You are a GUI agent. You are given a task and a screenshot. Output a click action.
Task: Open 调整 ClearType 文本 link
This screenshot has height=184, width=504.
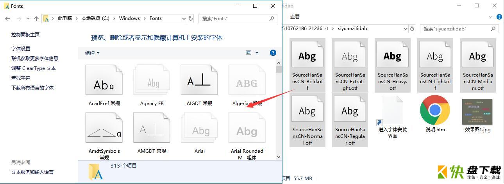tap(34, 68)
